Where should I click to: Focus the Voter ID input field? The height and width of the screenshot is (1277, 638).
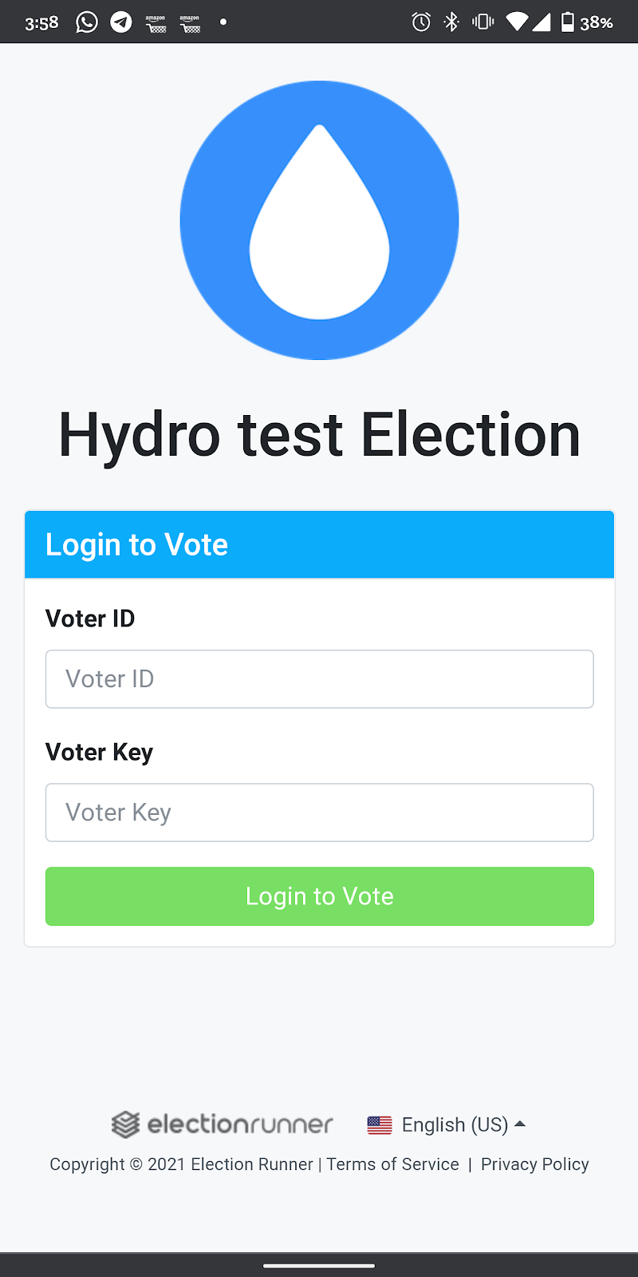tap(320, 679)
